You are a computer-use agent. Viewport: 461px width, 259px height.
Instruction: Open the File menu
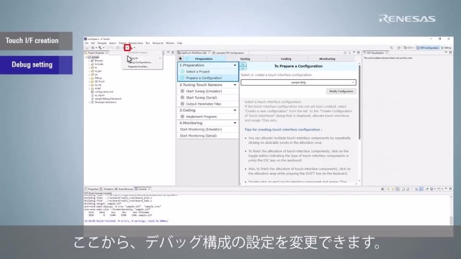coord(86,43)
